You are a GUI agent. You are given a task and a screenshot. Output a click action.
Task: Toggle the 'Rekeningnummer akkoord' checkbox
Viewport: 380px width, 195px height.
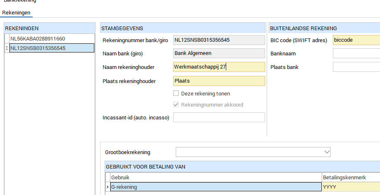click(x=176, y=105)
